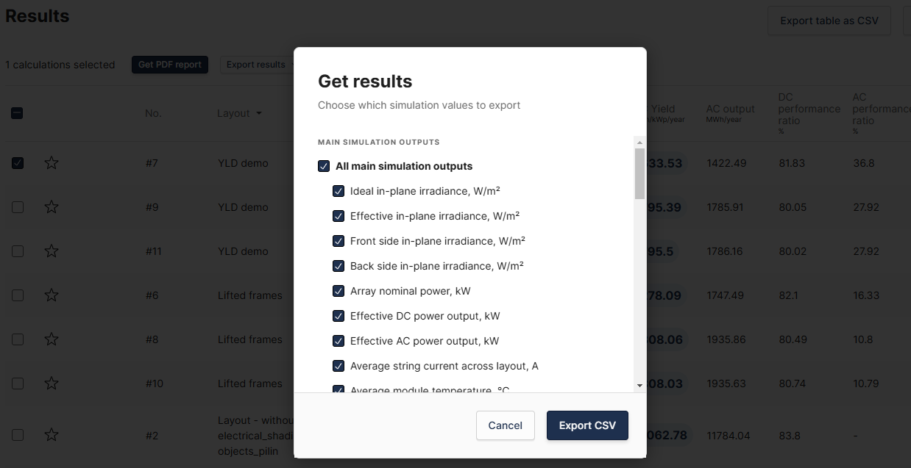Star the #7 YLD demo row

[x=52, y=163]
